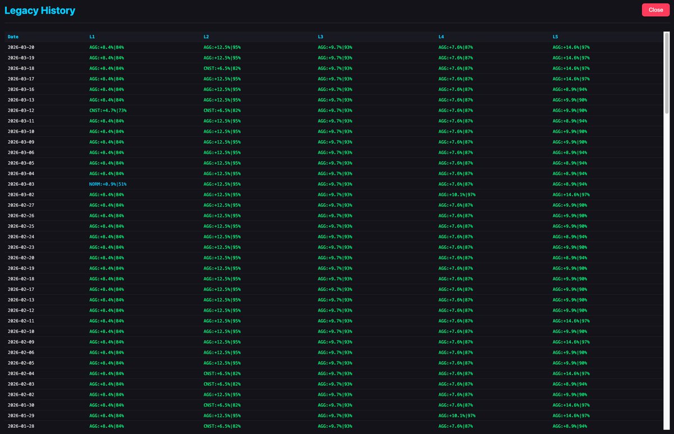
Task: Click L4 AGG:+10.1%|97% on 2026-01-29 row
Action: tap(457, 415)
